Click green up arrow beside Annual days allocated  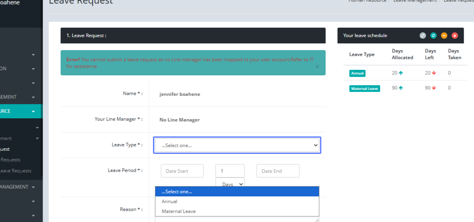pyautogui.click(x=401, y=73)
